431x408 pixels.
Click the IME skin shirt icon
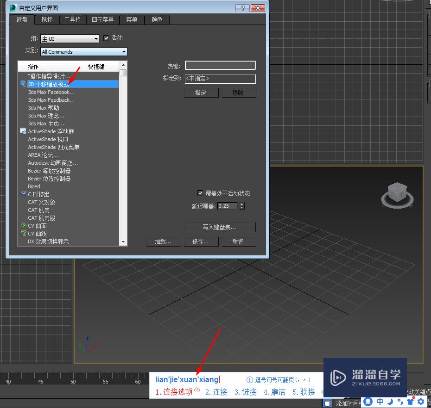click(411, 402)
